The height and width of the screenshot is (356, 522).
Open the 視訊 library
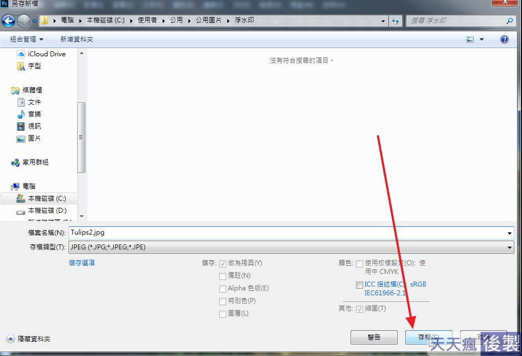(x=29, y=126)
